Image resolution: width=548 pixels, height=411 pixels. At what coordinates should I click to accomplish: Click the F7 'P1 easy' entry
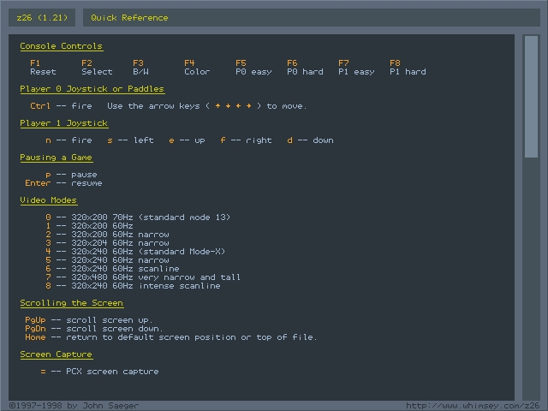(356, 68)
